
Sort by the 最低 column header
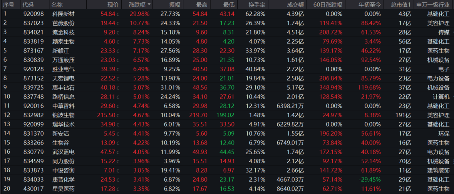(x=229, y=5)
